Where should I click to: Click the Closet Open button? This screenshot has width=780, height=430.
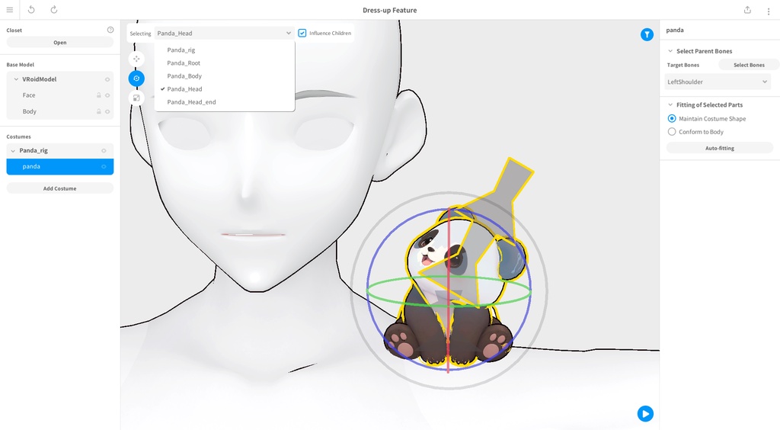(x=59, y=42)
